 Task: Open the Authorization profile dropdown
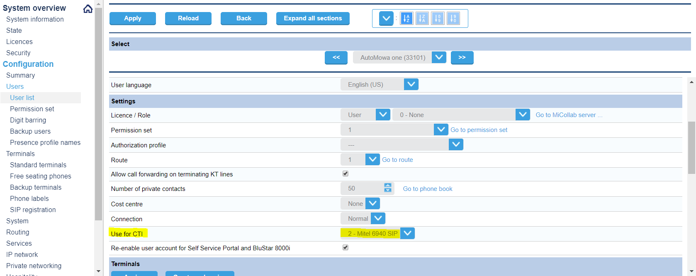point(456,144)
